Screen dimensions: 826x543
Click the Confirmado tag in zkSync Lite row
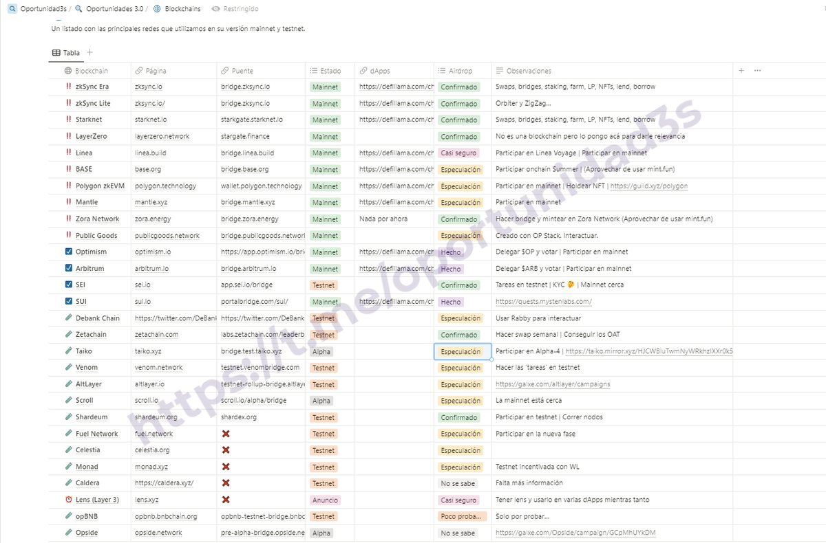point(459,104)
